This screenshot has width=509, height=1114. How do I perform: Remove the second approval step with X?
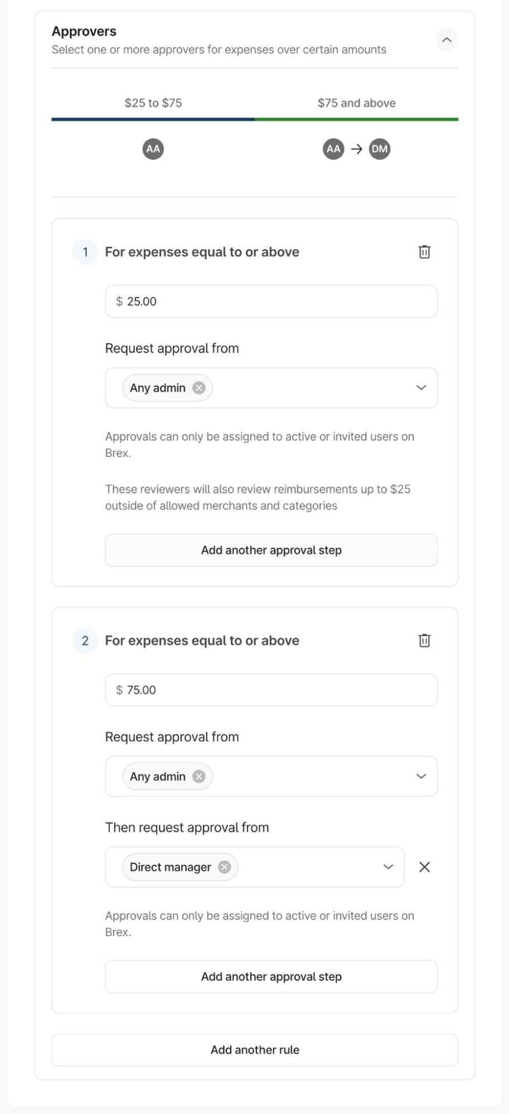[x=424, y=867]
